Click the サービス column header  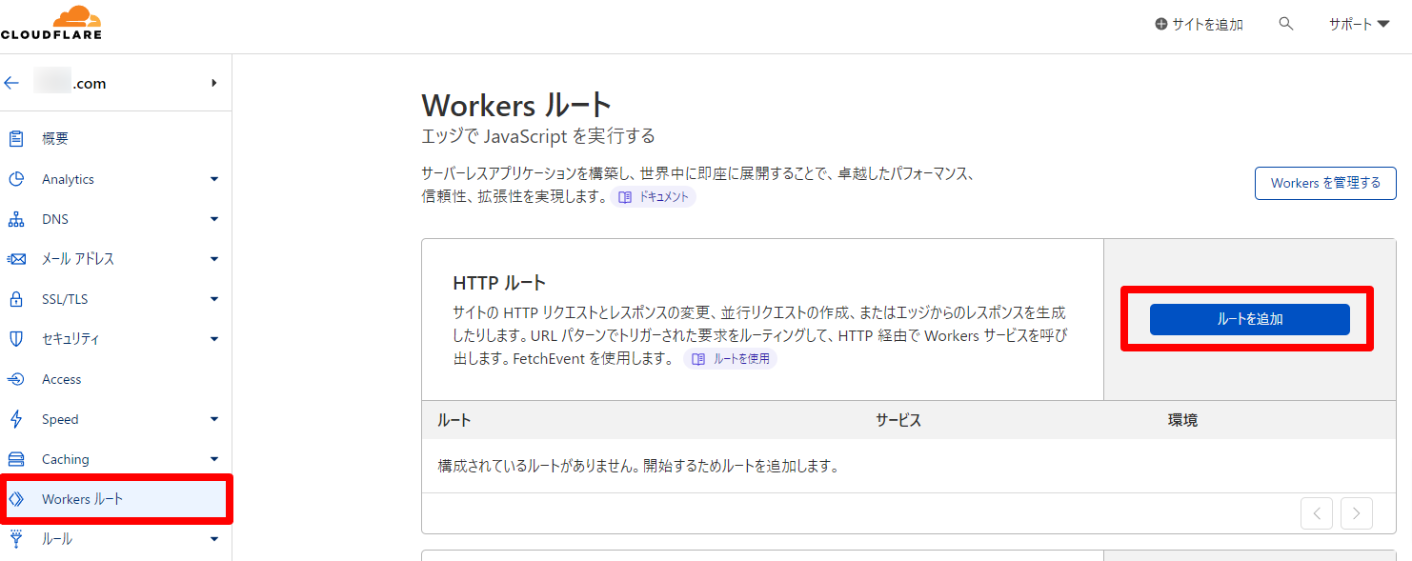[898, 420]
